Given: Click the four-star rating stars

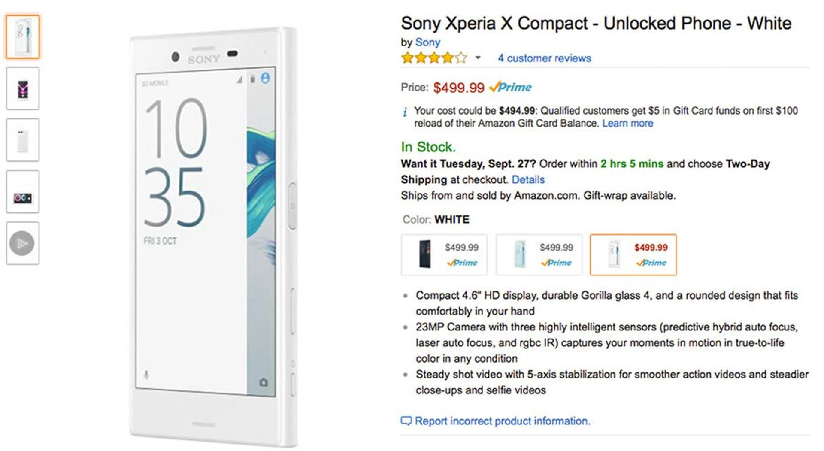Looking at the screenshot, I should click(x=432, y=58).
